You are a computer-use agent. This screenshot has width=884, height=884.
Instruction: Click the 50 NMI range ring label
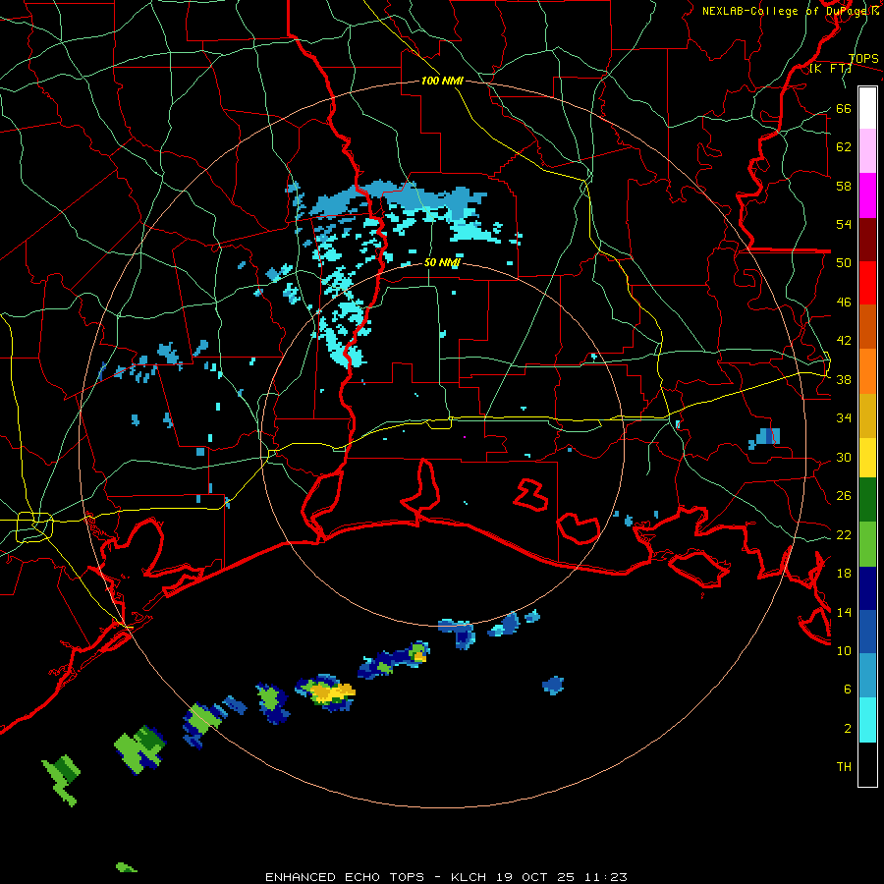click(443, 262)
